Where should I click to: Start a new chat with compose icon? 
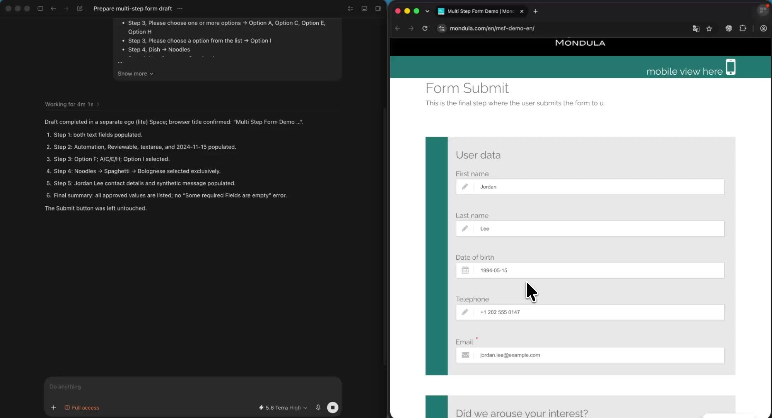click(80, 9)
